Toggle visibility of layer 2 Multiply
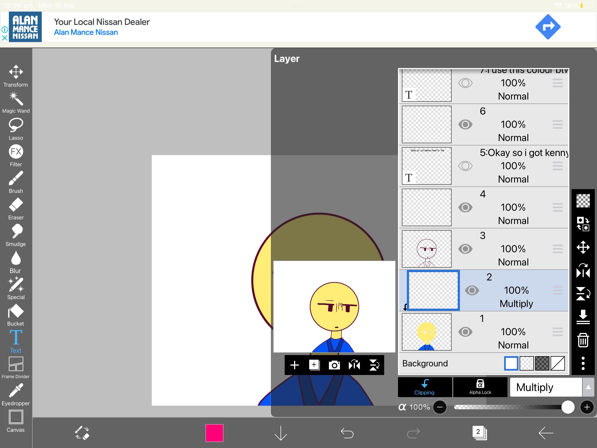 click(472, 290)
